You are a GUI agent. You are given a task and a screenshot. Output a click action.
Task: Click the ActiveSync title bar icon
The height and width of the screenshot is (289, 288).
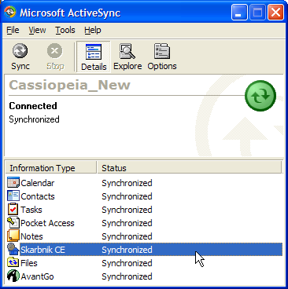click(10, 12)
